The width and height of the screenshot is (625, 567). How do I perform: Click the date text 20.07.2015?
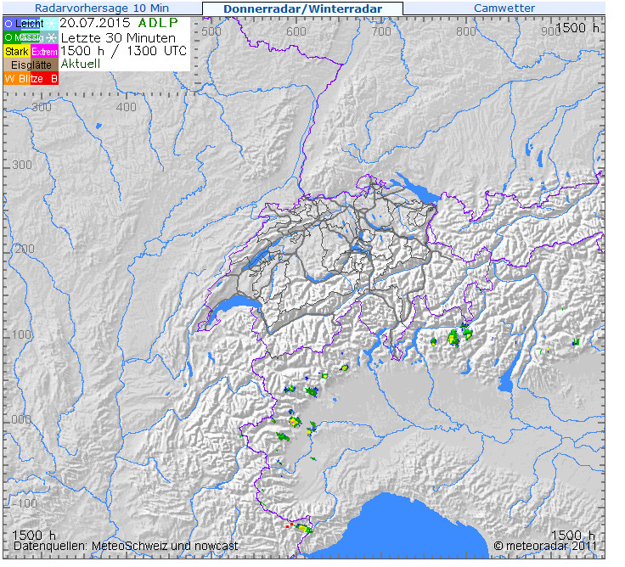click(x=95, y=23)
